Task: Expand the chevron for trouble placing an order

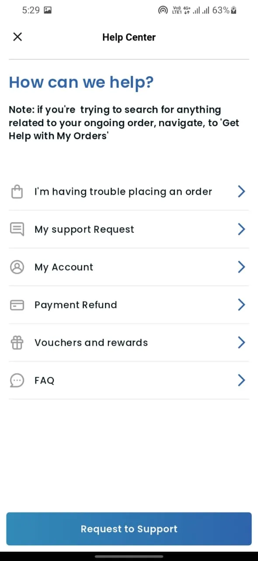Action: pyautogui.click(x=241, y=191)
